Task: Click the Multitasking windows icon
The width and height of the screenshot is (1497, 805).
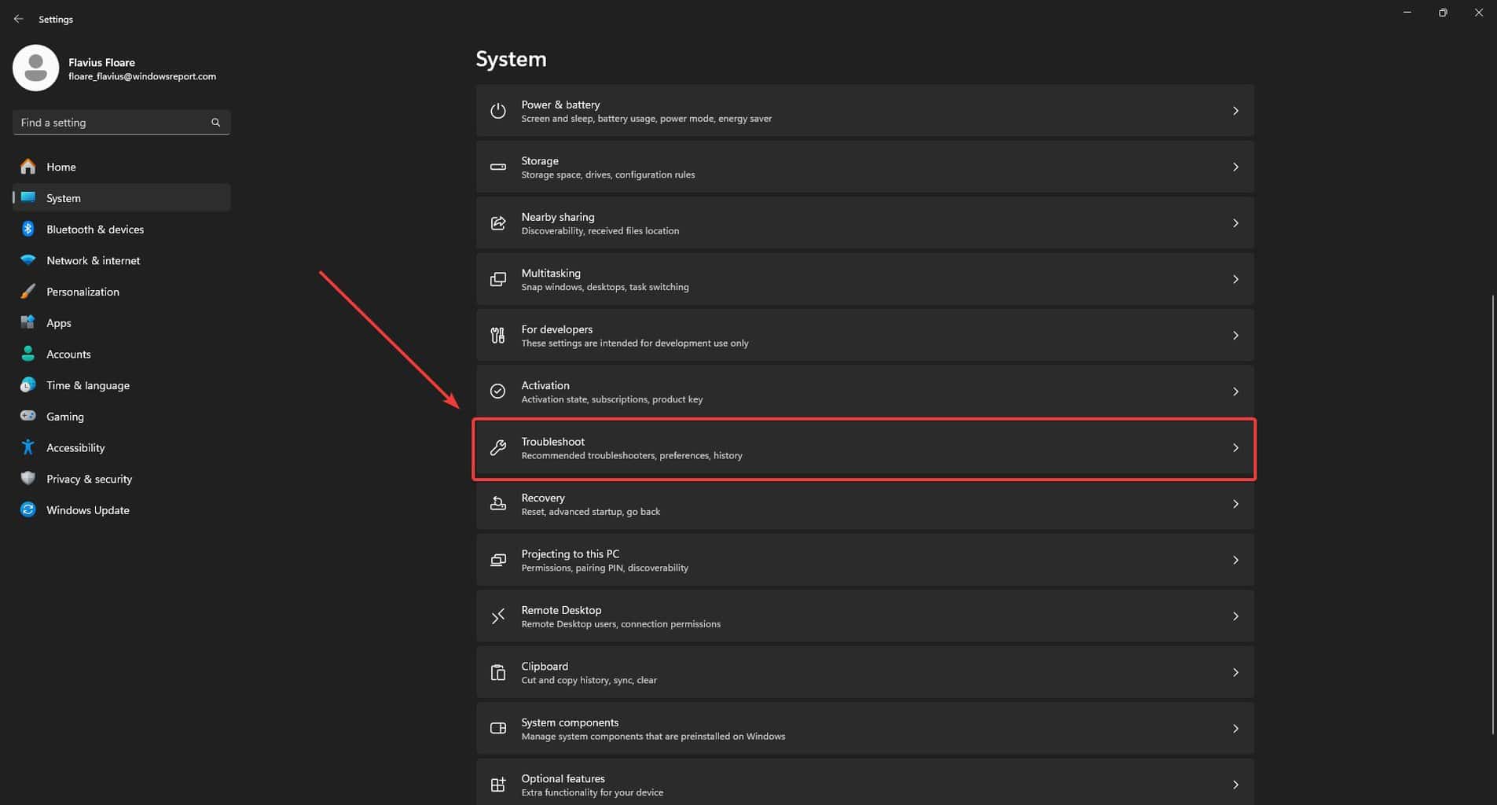Action: [x=497, y=279]
